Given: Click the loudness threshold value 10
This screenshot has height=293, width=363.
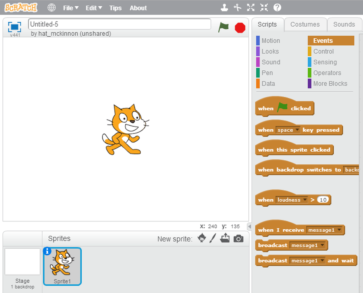Looking at the screenshot, I should [323, 200].
